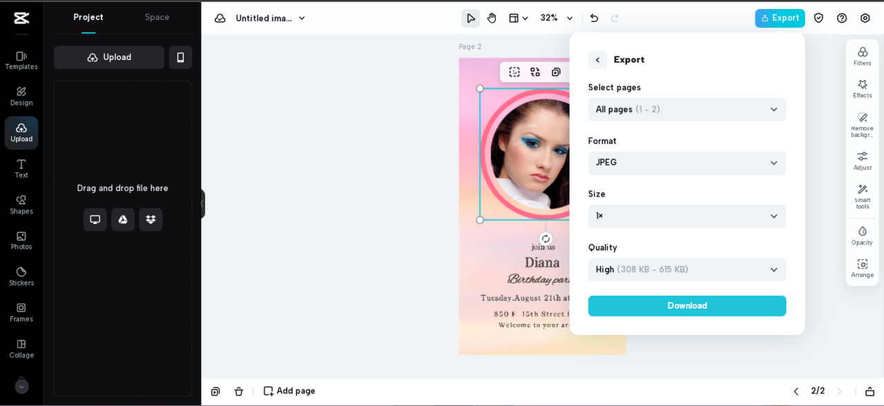884x406 pixels.
Task: Open the Format JPEG dropdown
Action: point(687,163)
